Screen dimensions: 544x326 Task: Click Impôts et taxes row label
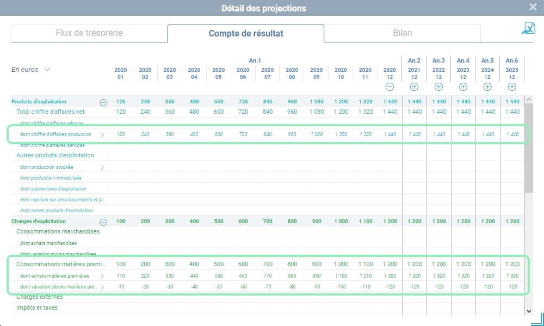coord(37,307)
